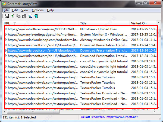Click the icon of the highlighted microsoft row
Viewport: 163px width, 122px height.
coord(5,50)
